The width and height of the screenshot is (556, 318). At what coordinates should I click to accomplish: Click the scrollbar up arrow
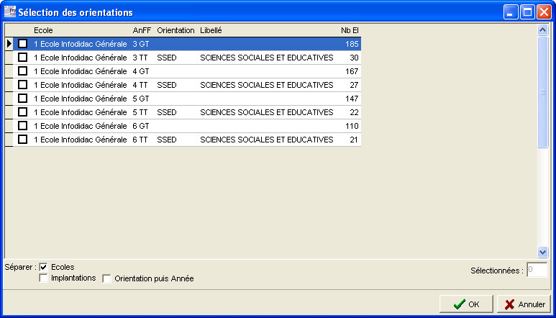coord(543,30)
